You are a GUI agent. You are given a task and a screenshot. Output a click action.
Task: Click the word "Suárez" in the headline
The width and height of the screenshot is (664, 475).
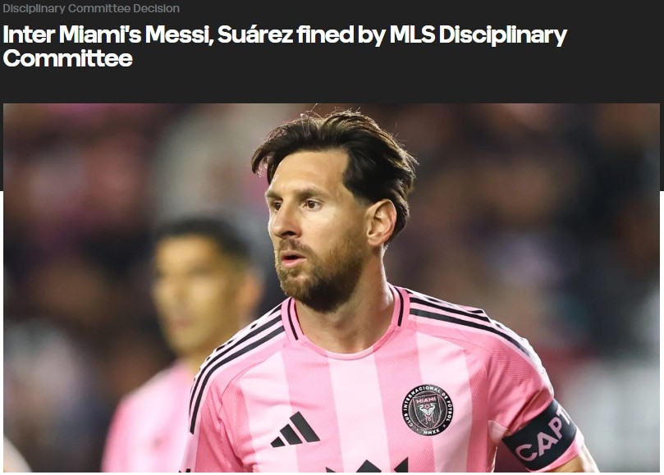pos(254,34)
